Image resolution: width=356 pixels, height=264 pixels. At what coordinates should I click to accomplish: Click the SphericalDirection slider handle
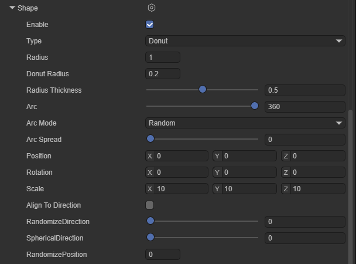[x=150, y=238]
